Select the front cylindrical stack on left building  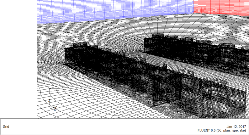point(80,45)
